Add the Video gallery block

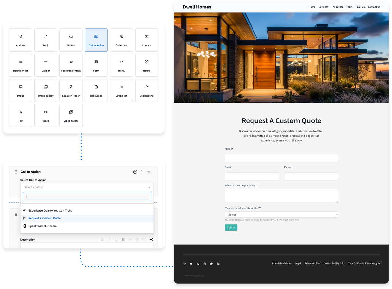pyautogui.click(x=71, y=115)
